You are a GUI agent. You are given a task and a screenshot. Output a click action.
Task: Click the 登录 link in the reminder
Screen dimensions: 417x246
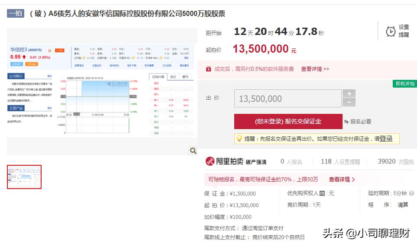[x=386, y=139]
